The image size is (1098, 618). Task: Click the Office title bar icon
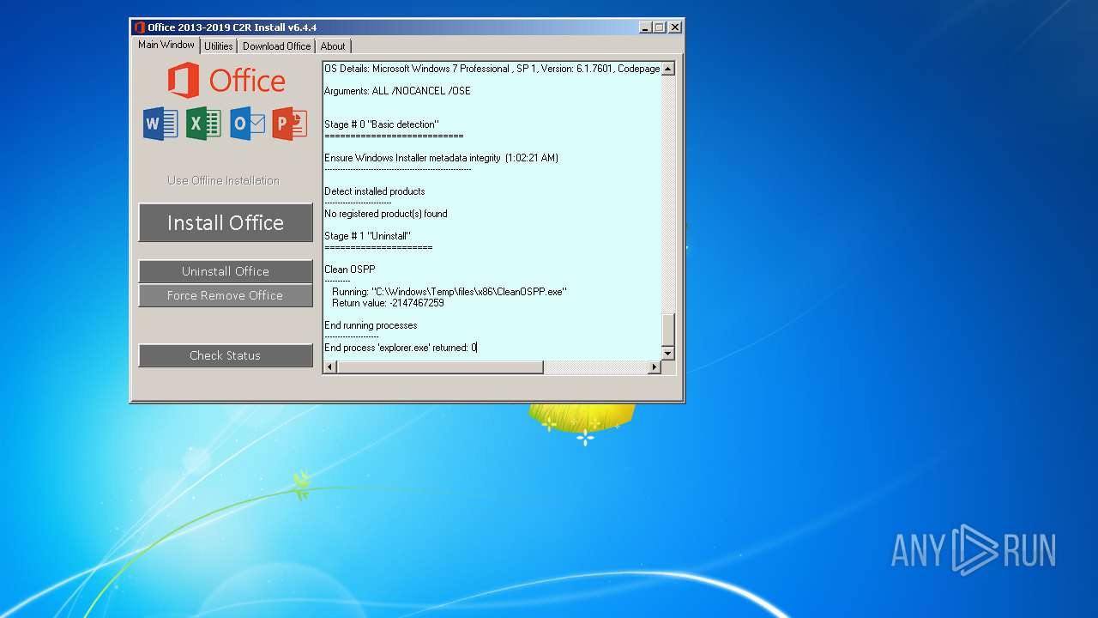[139, 27]
